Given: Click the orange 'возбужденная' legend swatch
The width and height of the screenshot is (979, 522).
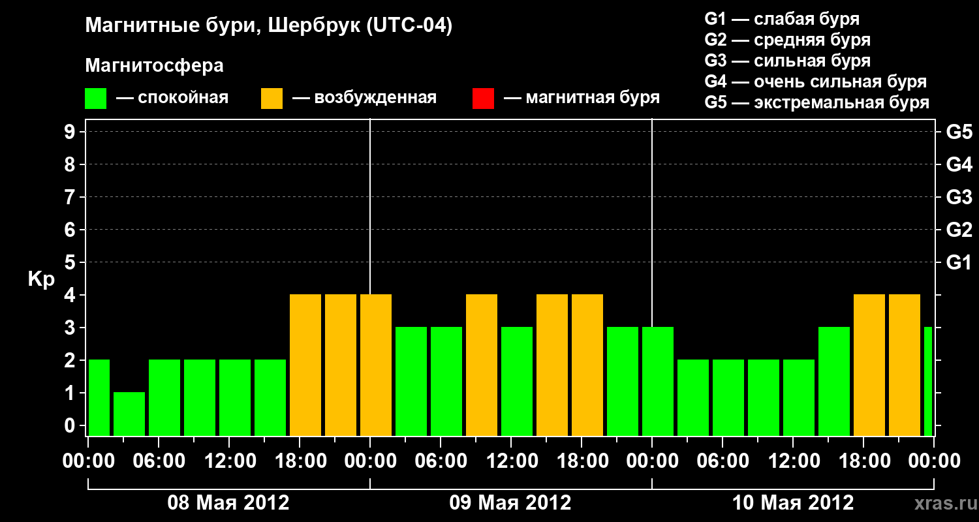Looking at the screenshot, I should 272,99.
